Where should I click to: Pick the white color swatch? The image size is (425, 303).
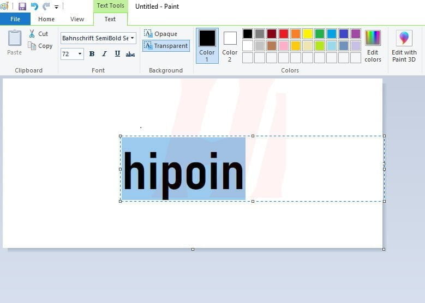pos(248,46)
